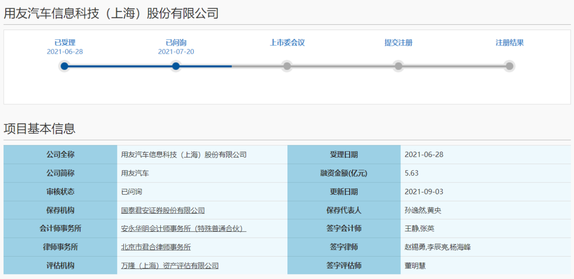Click the 公司简称 label cell
Screen dimensions: 574x279
61,173
